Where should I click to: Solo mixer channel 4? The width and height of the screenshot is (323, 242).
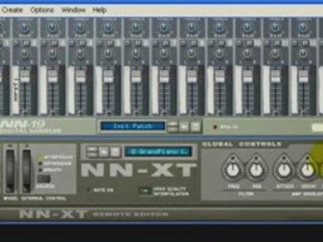(82, 43)
